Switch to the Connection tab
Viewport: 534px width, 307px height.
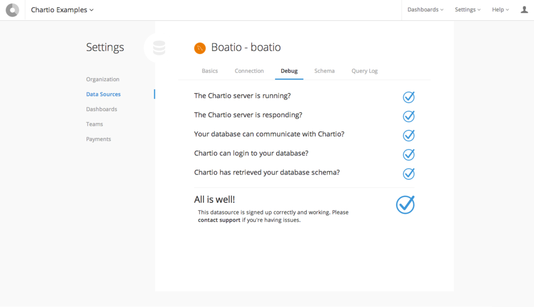pos(249,71)
